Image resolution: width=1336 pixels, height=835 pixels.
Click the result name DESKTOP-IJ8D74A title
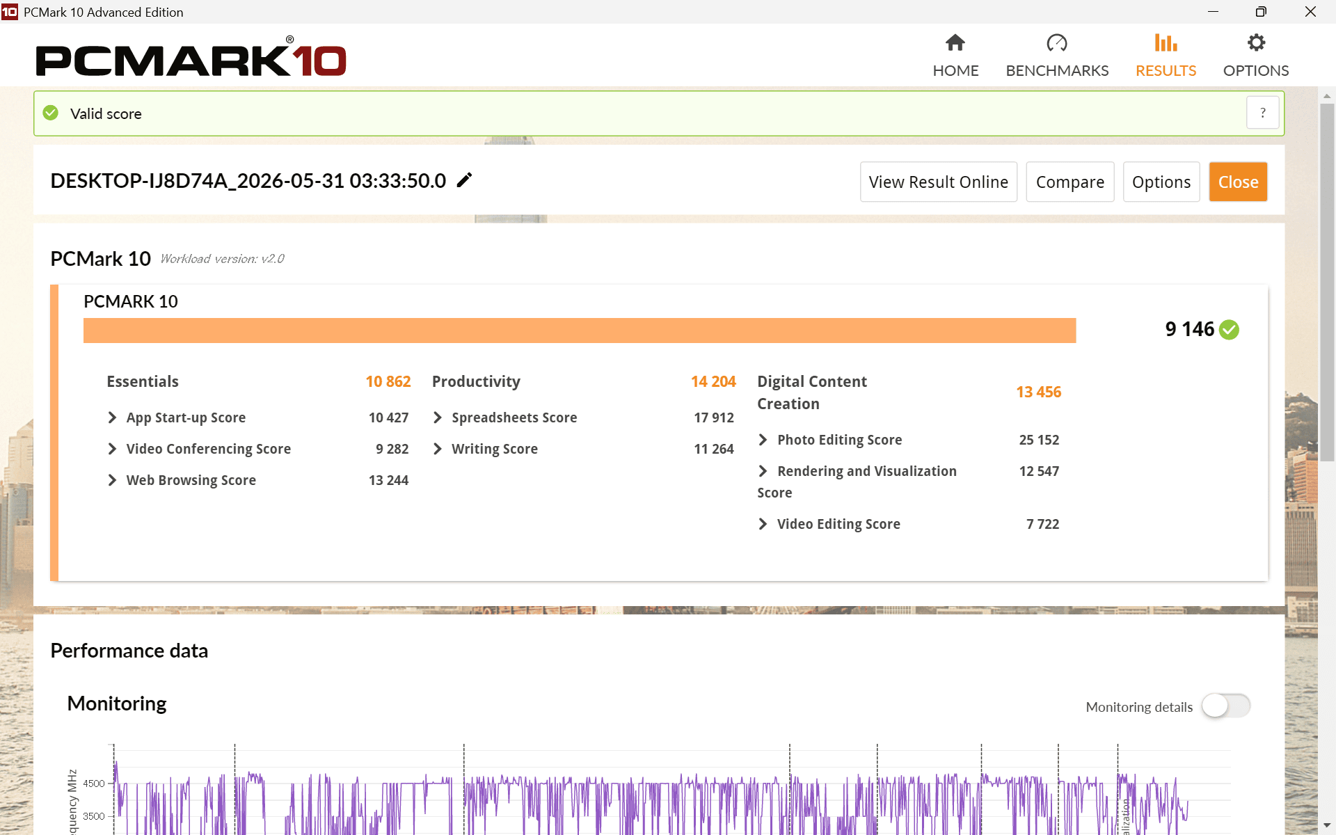click(248, 181)
